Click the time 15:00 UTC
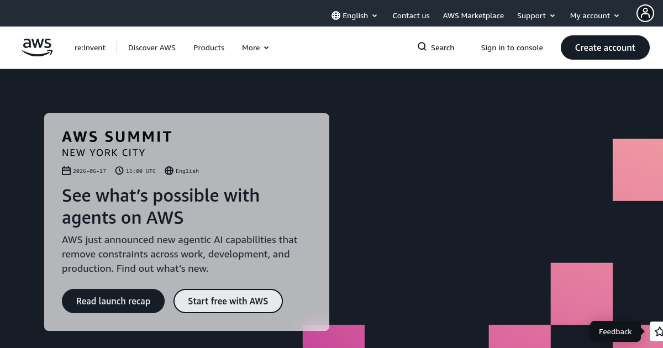This screenshot has height=348, width=663. [x=141, y=171]
